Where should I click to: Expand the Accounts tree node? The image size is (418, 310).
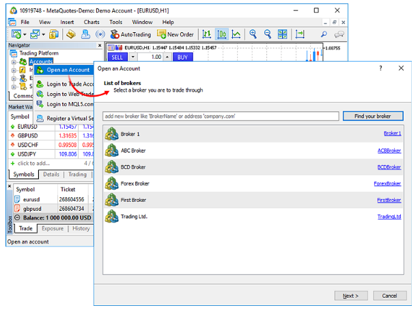point(14,62)
